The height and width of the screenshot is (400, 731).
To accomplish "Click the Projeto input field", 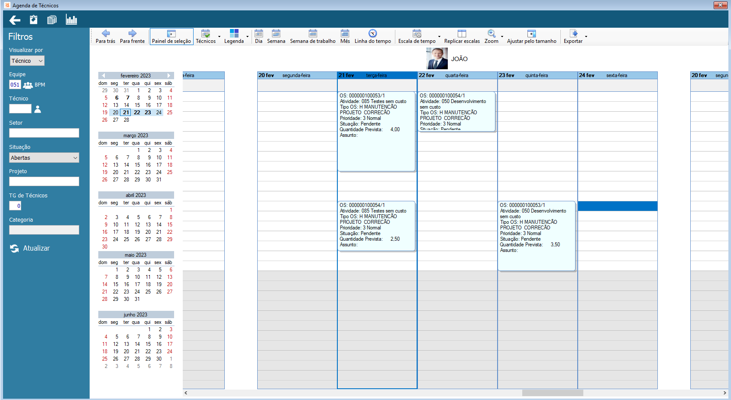I will (44, 181).
